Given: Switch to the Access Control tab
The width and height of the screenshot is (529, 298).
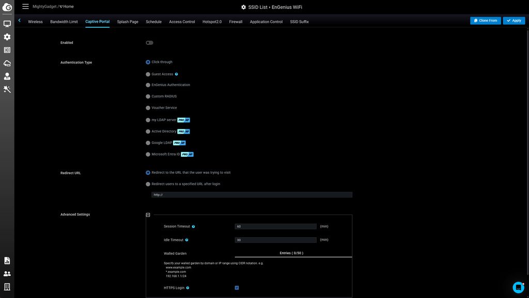Looking at the screenshot, I should (182, 22).
